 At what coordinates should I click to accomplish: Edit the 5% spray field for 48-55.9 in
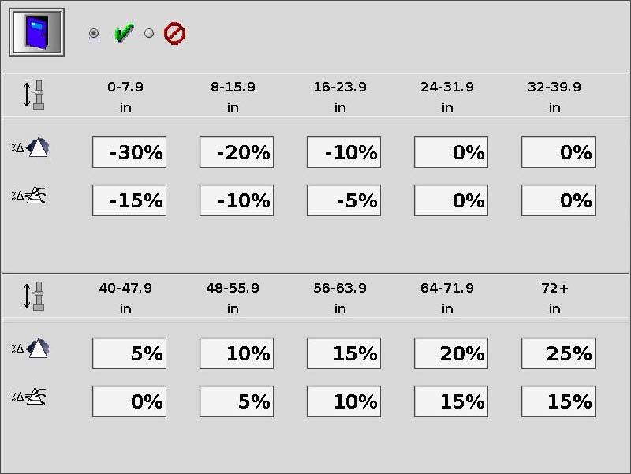(x=237, y=401)
